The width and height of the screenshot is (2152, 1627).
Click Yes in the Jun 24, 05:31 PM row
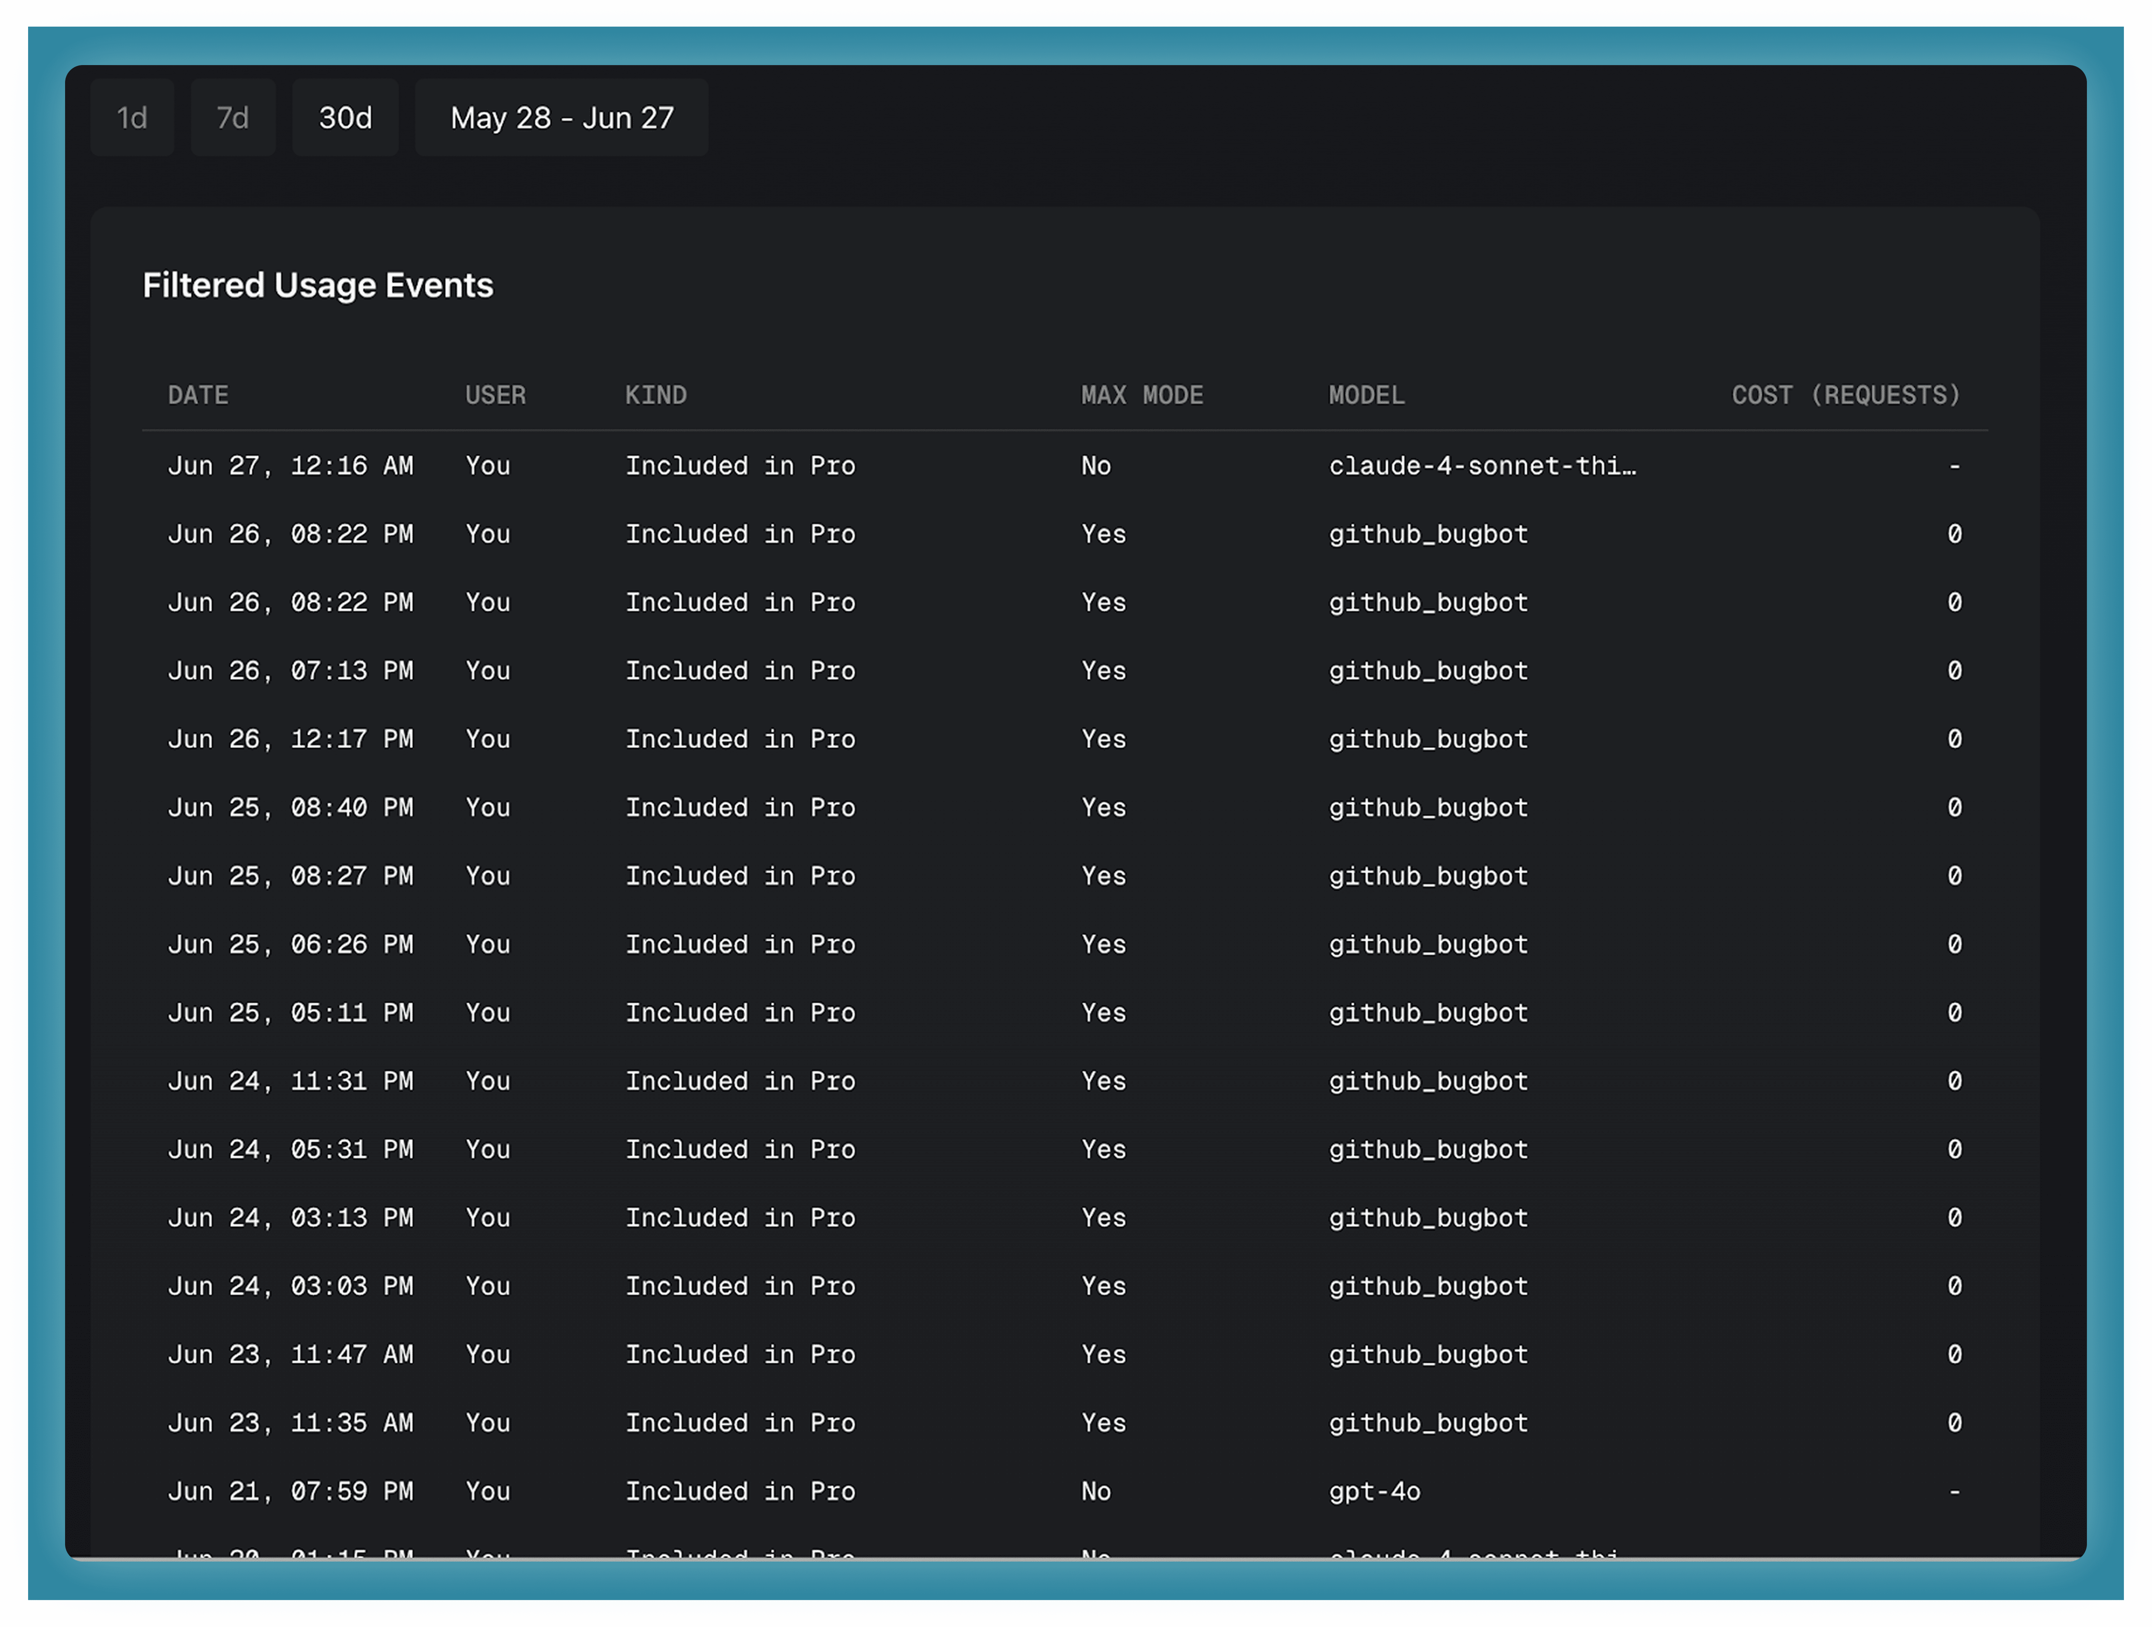pos(1103,1150)
